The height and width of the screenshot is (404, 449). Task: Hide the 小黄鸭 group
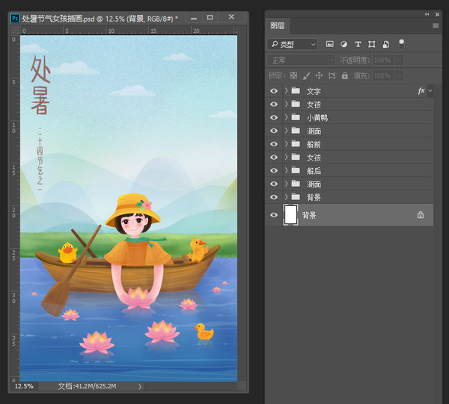(x=274, y=117)
